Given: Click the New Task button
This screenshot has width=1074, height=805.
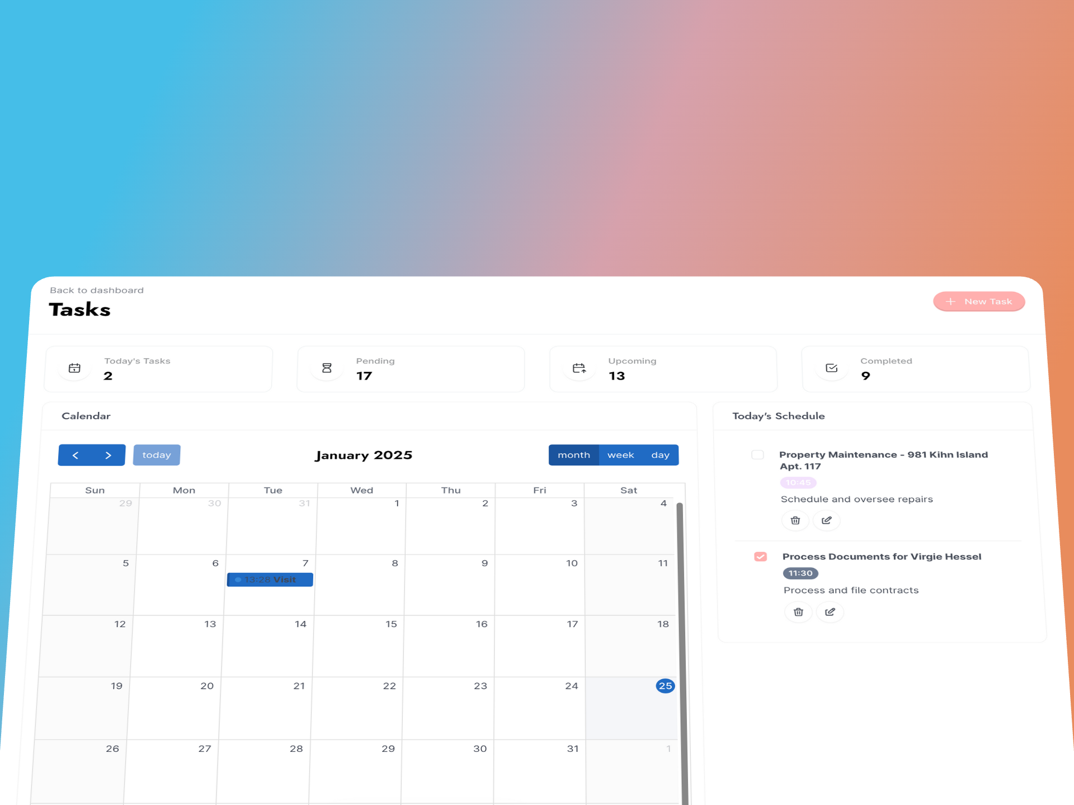Looking at the screenshot, I should (978, 301).
